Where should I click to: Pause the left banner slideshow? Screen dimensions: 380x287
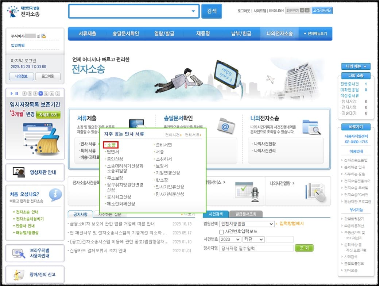click(x=17, y=93)
